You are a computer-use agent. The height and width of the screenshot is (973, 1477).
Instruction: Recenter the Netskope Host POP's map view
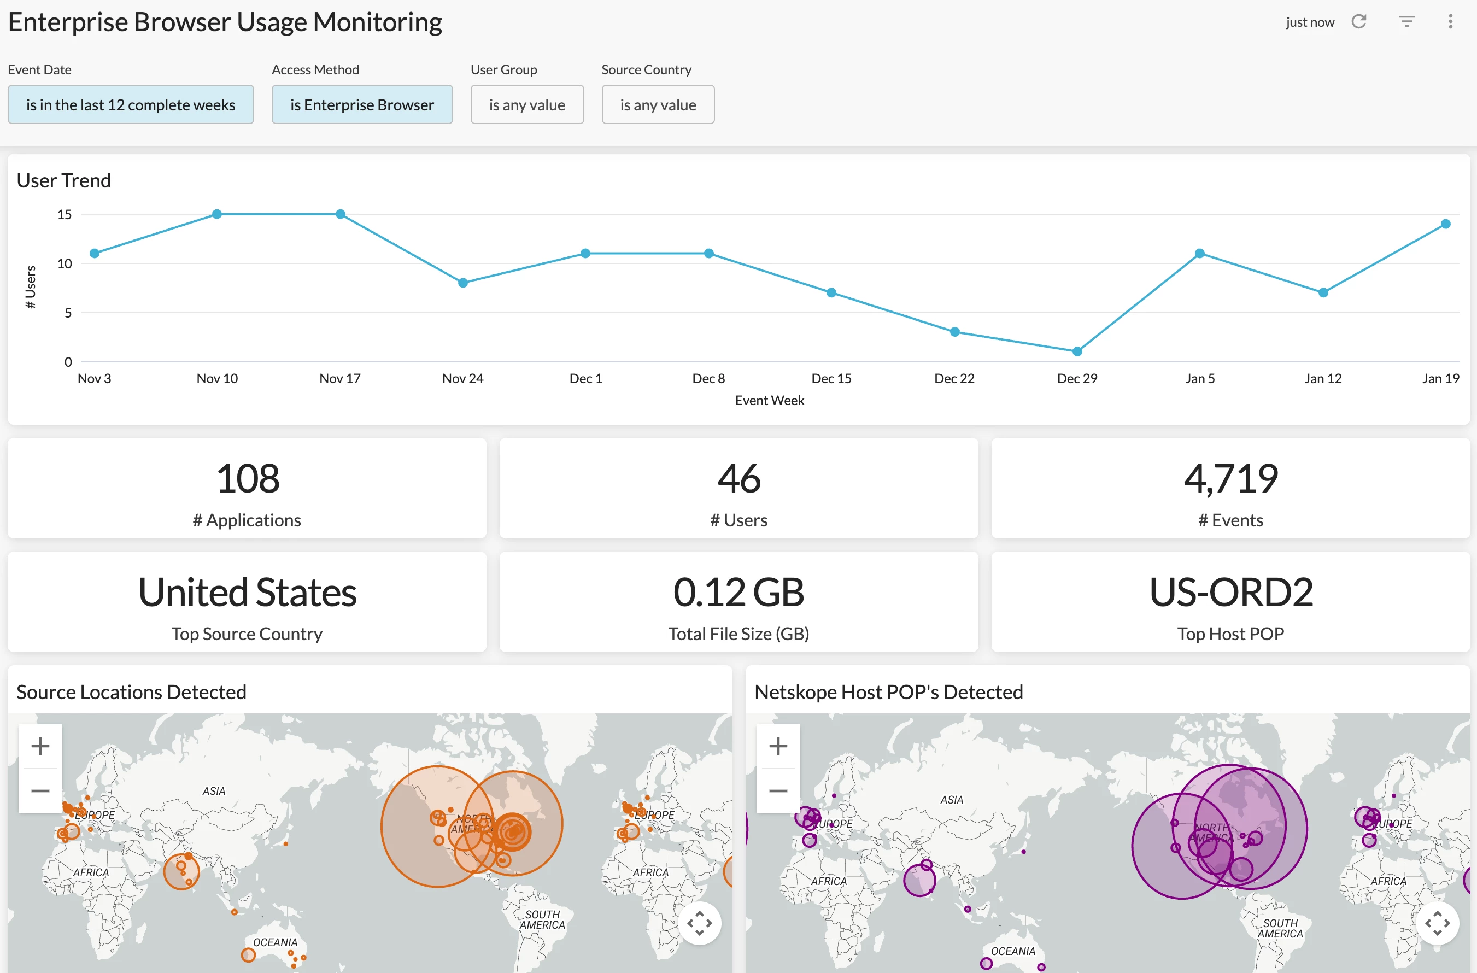[x=1437, y=923]
